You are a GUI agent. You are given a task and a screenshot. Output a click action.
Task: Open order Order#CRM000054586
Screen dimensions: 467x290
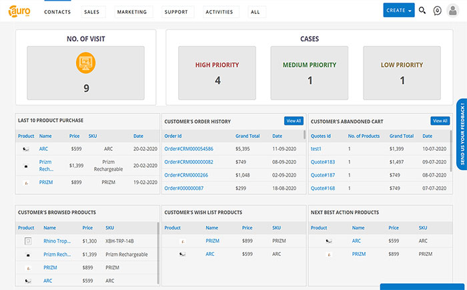[189, 149]
